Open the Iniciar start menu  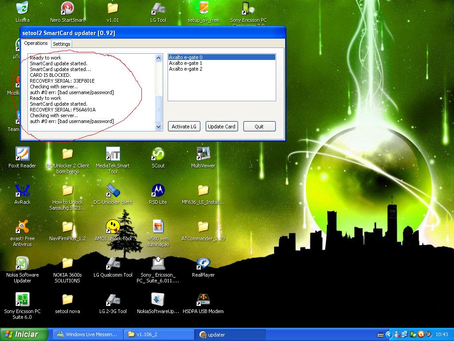click(24, 334)
